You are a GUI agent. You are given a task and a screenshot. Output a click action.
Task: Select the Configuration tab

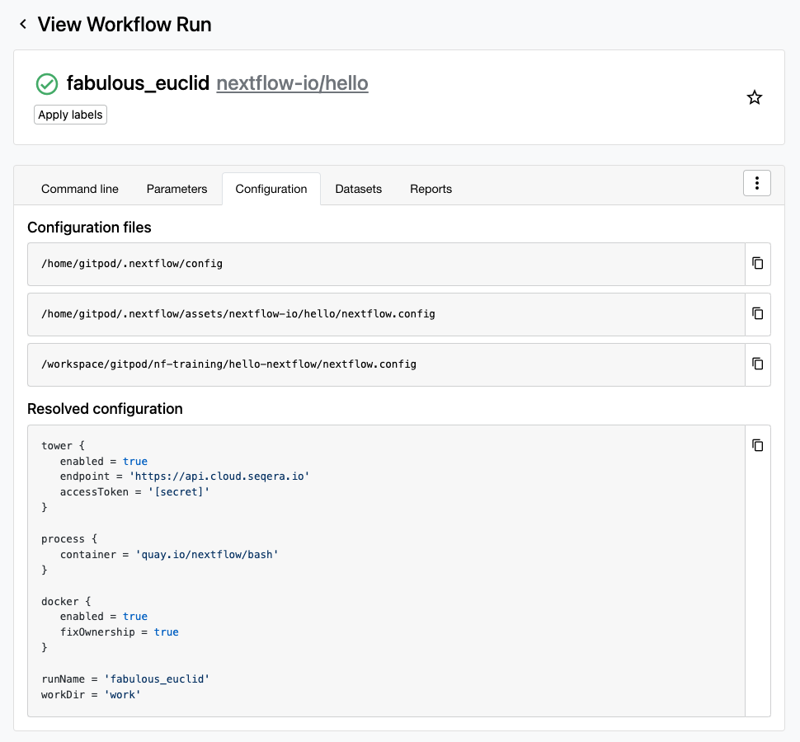[x=271, y=189]
